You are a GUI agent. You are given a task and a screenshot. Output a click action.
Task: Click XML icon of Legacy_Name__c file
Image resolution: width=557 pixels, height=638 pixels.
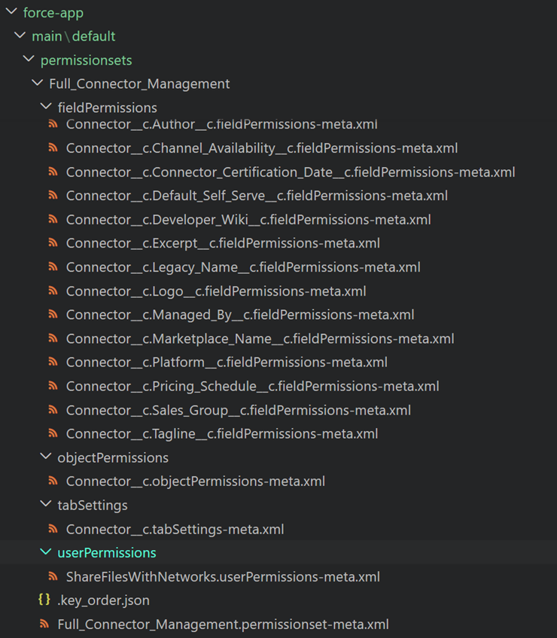point(53,267)
